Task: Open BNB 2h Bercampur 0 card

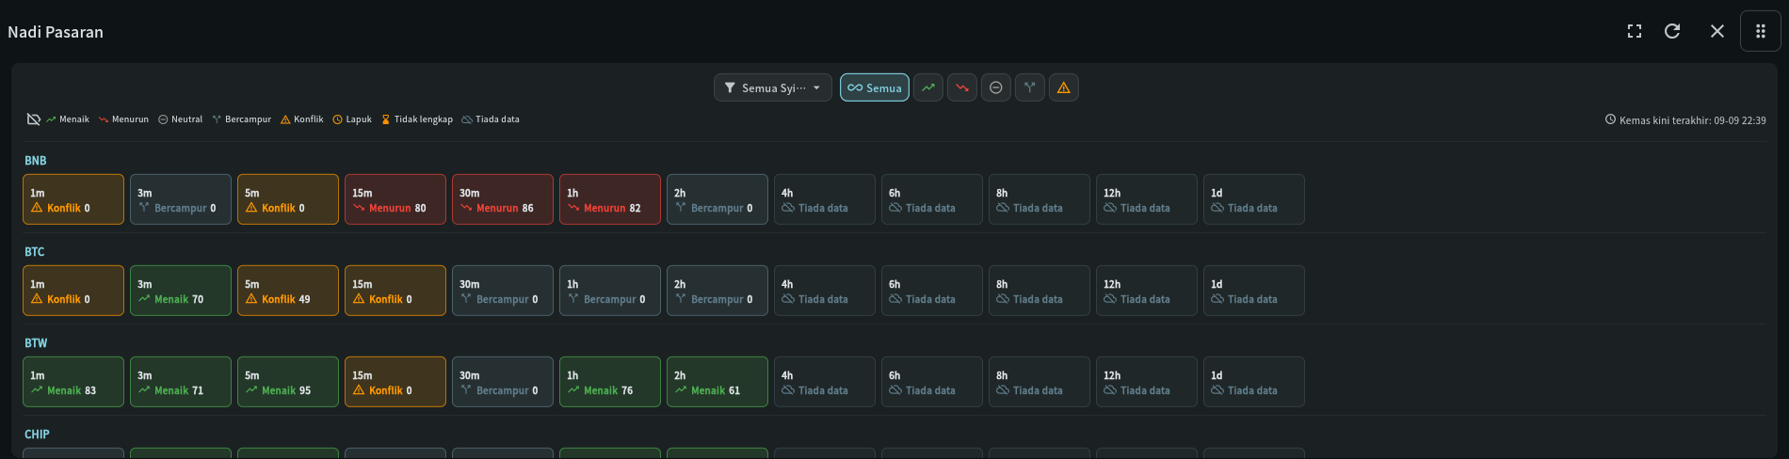Action: 717,199
